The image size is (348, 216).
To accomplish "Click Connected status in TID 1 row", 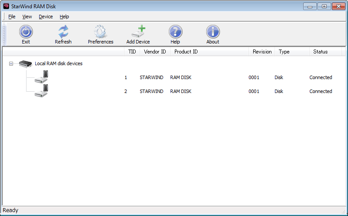I will coord(321,77).
